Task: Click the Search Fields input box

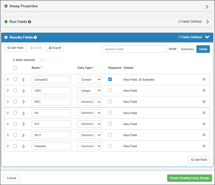Action: (x=134, y=49)
